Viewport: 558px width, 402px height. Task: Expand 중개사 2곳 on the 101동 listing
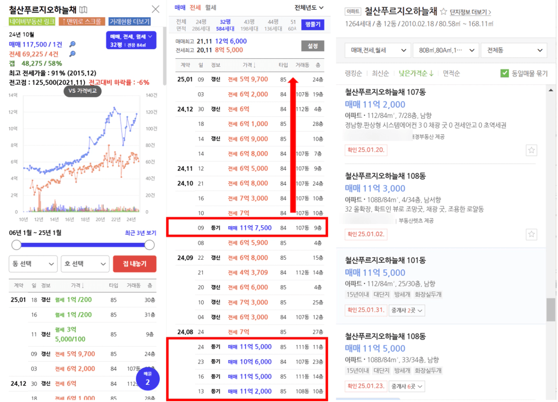coord(407,311)
